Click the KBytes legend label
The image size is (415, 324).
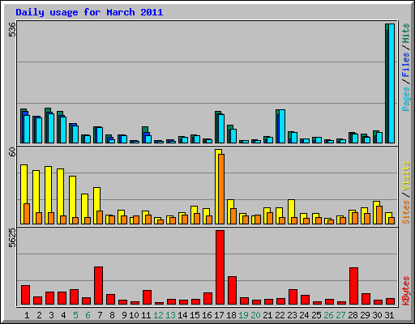pyautogui.click(x=406, y=291)
